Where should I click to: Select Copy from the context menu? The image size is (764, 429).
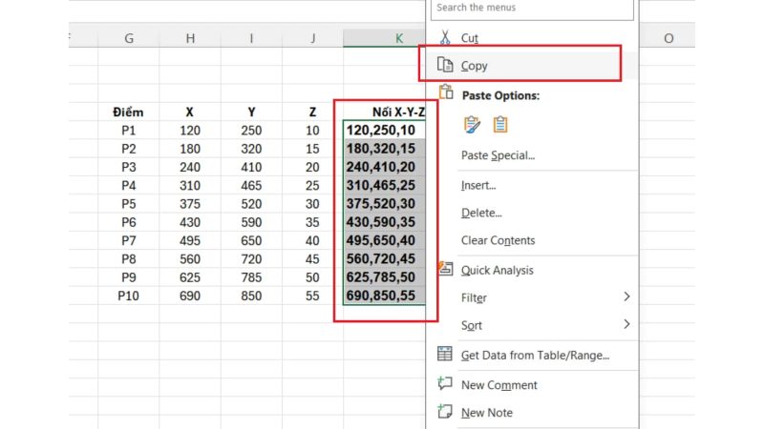point(532,65)
